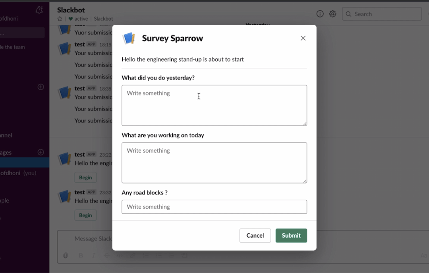Star the Slackbot conversation
This screenshot has width=429, height=273.
60,19
